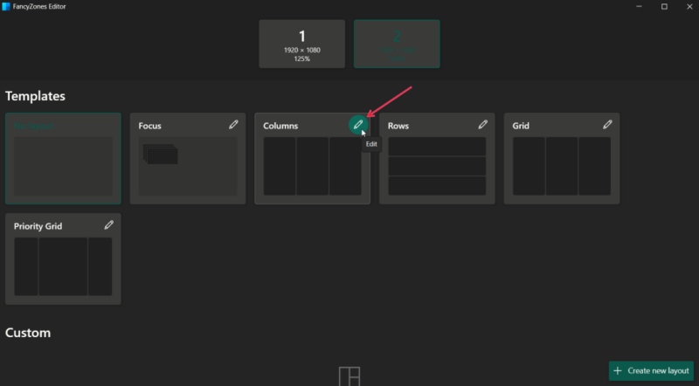Click the Custom heading
This screenshot has width=699, height=386.
click(x=28, y=333)
